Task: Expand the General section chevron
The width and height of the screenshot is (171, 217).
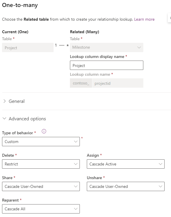Action: click(5, 101)
